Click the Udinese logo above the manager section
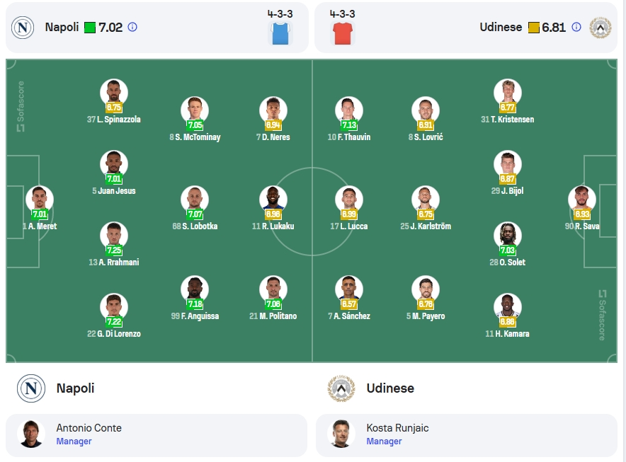This screenshot has height=462, width=626. (341, 388)
